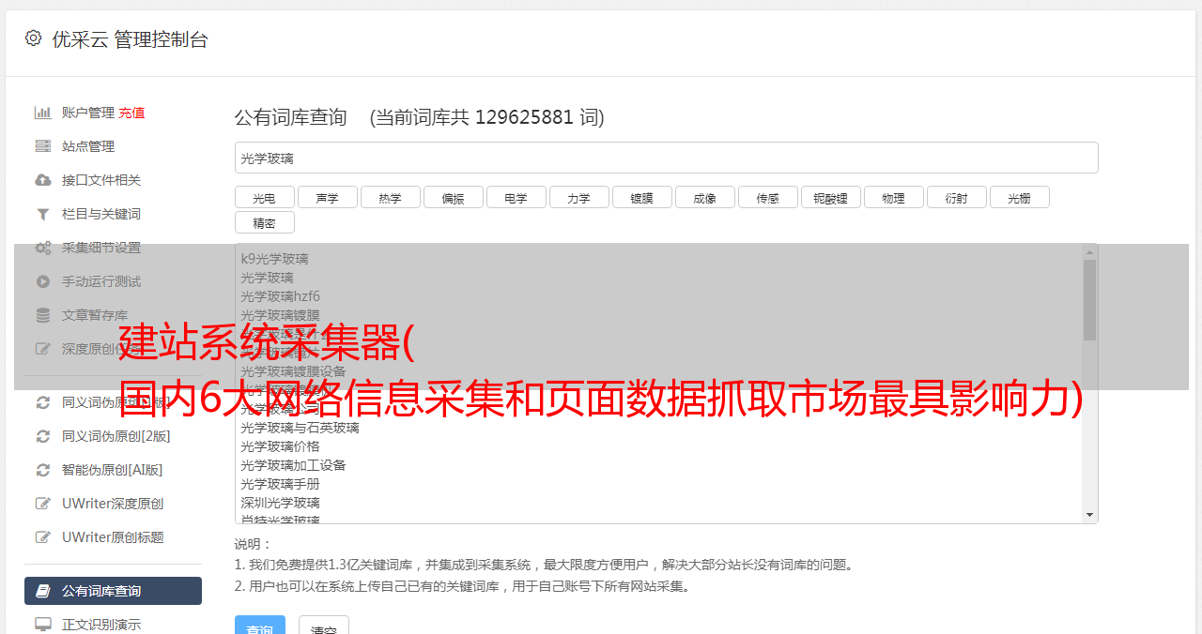The image size is (1202, 634).
Task: Click the database icon for 文章暂存库
Action: point(43,315)
